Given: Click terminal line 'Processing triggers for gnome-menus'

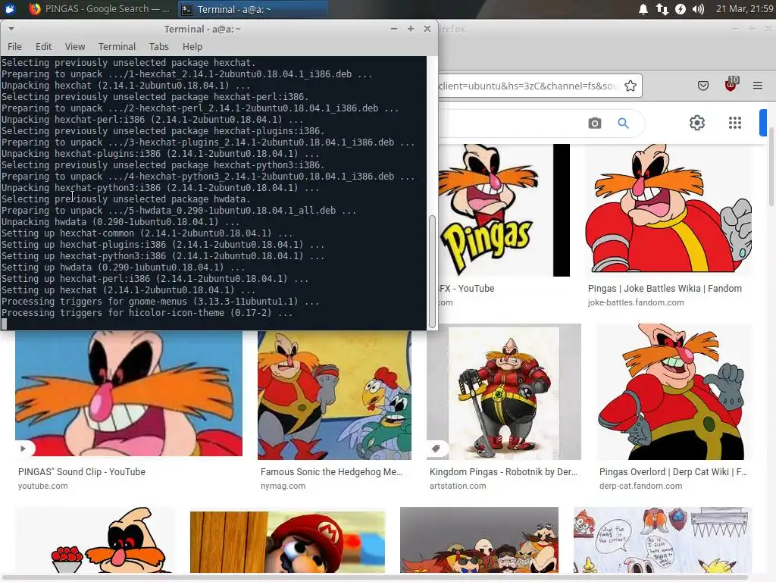Looking at the screenshot, I should click(x=161, y=302).
